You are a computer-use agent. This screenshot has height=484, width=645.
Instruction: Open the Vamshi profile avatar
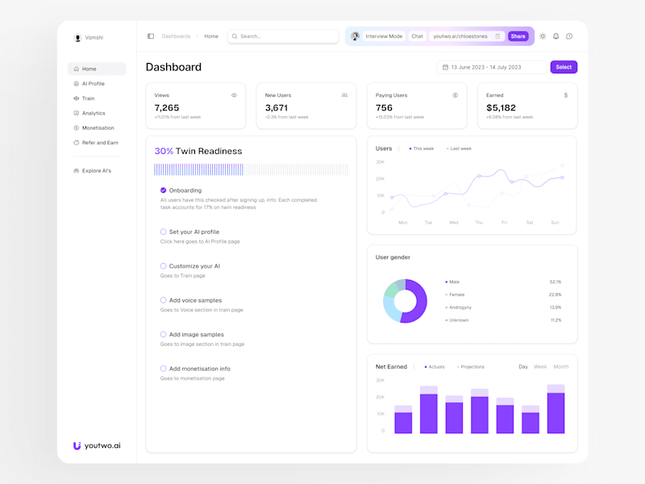click(77, 37)
